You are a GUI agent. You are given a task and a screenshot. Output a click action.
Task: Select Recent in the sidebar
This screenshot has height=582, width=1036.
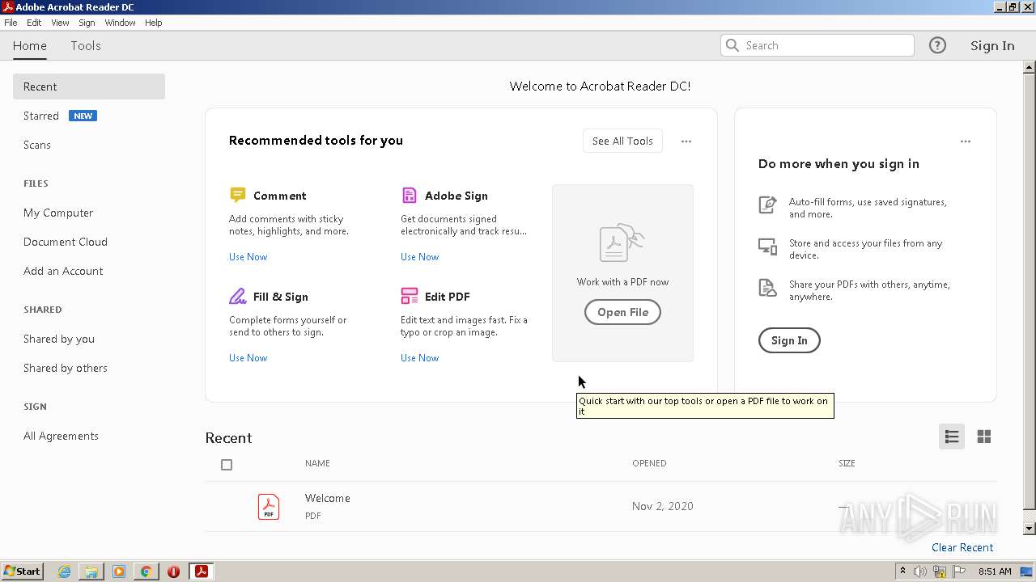point(89,86)
